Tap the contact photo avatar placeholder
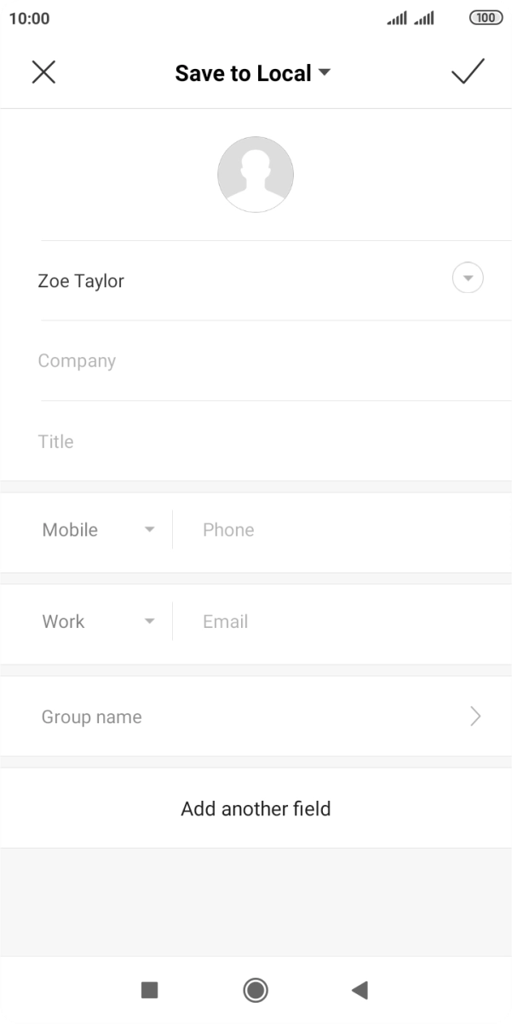This screenshot has width=512, height=1024. (256, 175)
